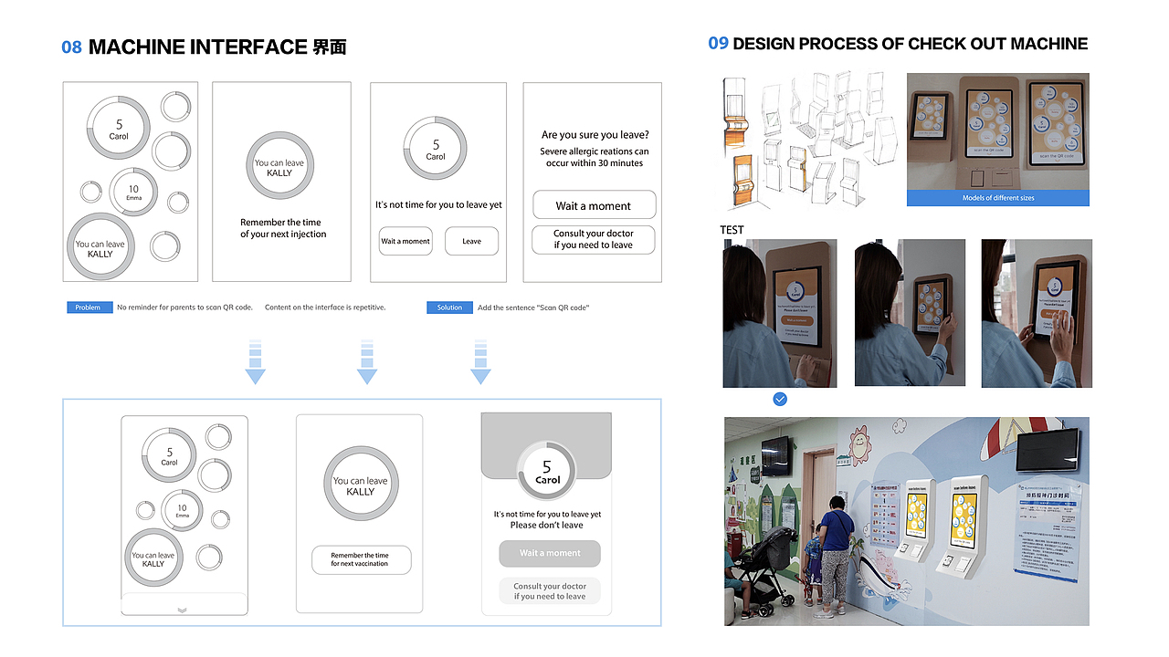Click the 'Add the sentence "Scan QR code"' text

point(533,308)
